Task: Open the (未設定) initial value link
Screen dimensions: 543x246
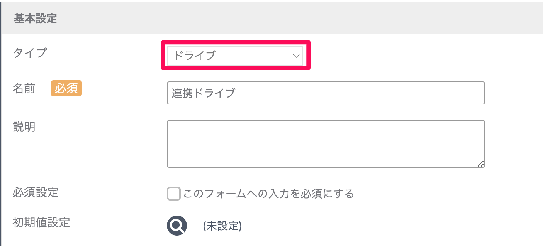Action: pyautogui.click(x=222, y=226)
